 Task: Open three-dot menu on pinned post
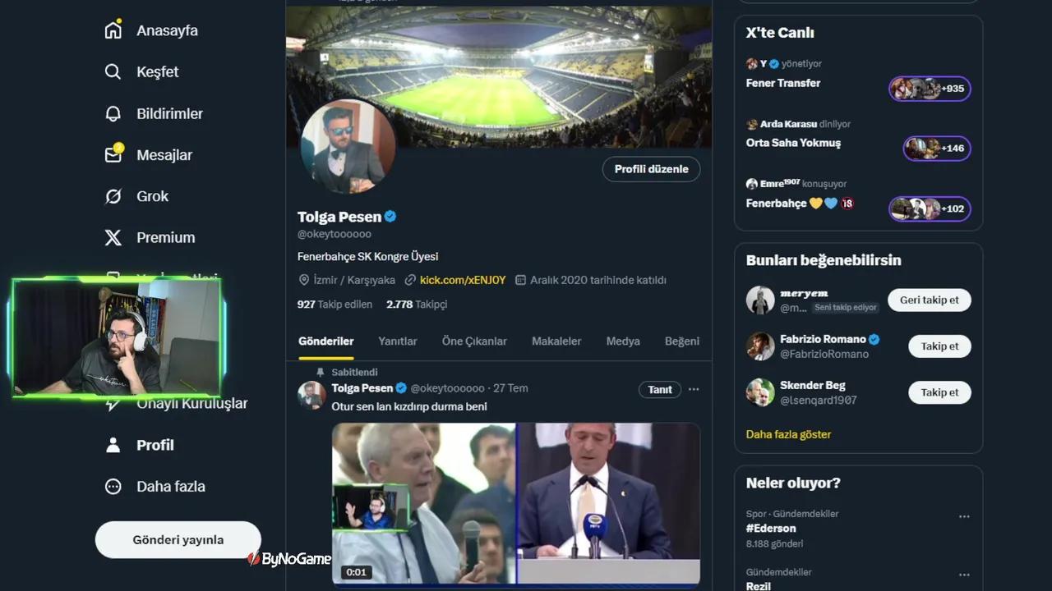[x=694, y=389]
